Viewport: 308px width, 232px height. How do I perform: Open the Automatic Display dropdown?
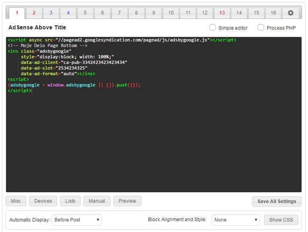(77, 220)
